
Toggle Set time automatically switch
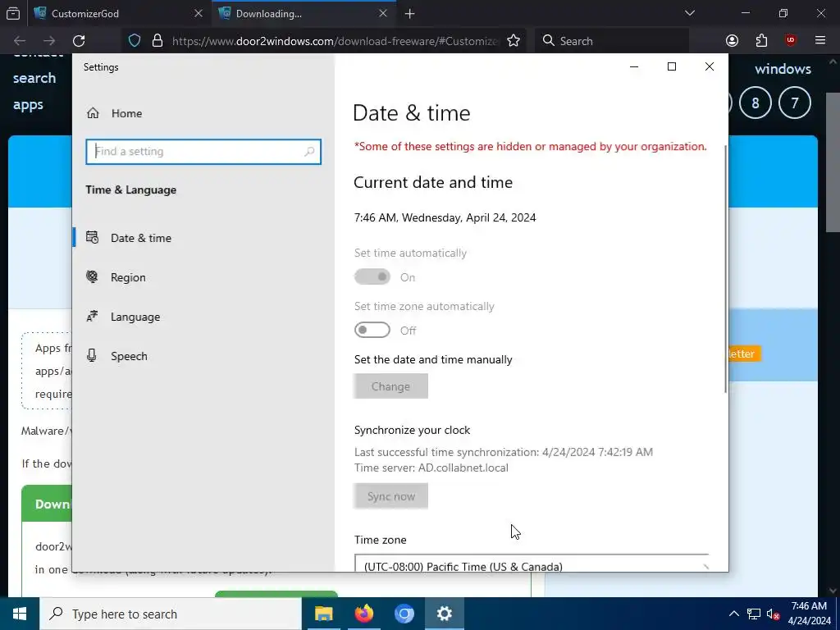[372, 277]
